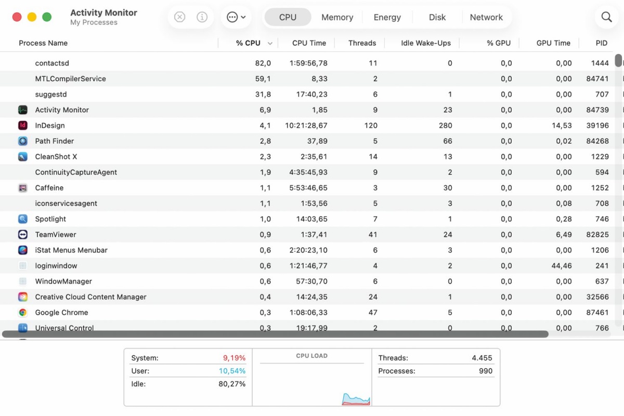Select the iconservicesagent process
The image size is (624, 416).
coord(66,203)
